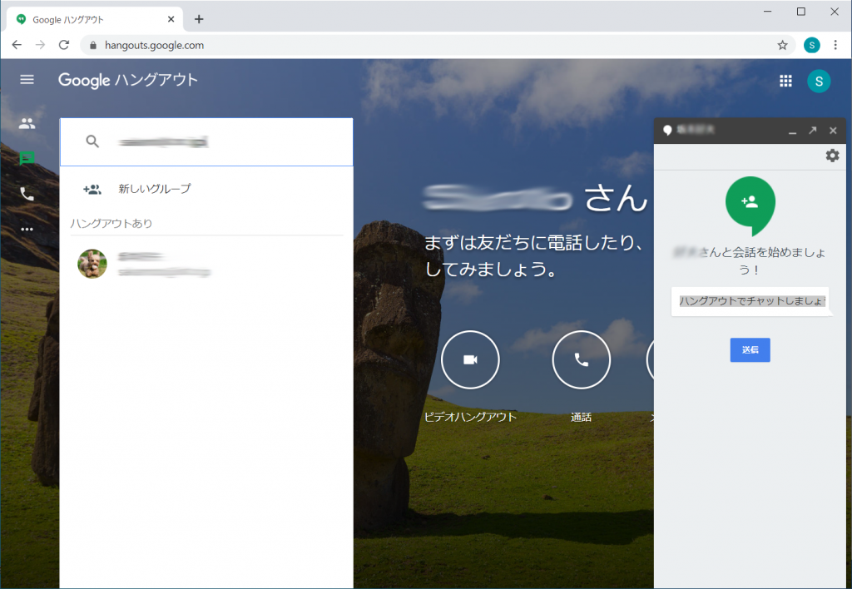Open the Phone calls icon in sidebar
This screenshot has width=852, height=589.
tap(27, 194)
